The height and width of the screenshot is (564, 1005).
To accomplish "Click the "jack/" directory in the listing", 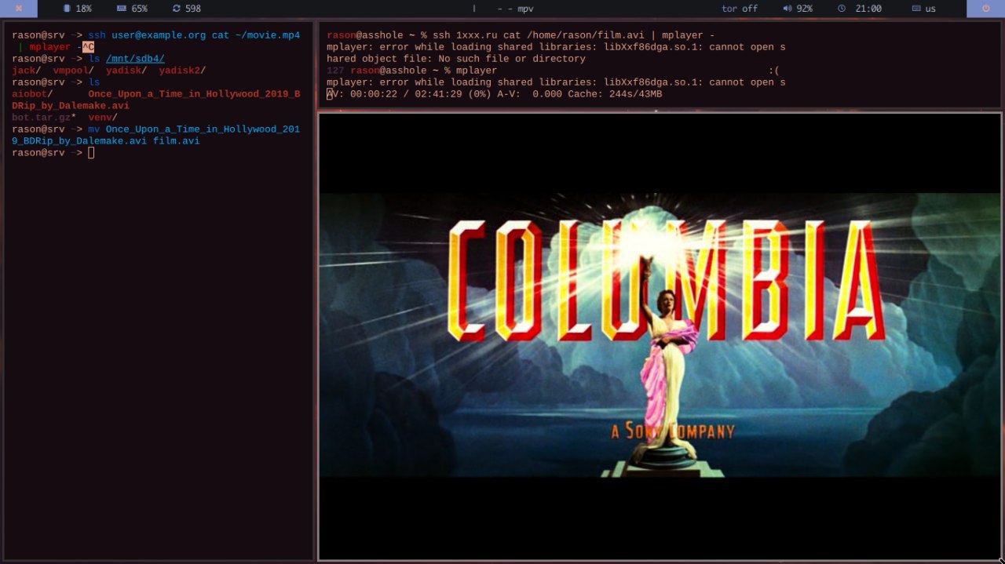I will (27, 71).
